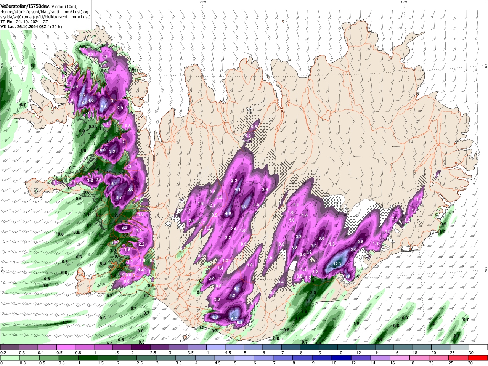Click the 20W longitude label
The image size is (488, 366).
[203, 2]
